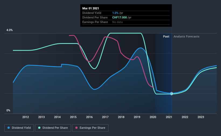Click the 1.0% dividend yield tooltip value
Screen dimensions: 221x136
point(115,13)
